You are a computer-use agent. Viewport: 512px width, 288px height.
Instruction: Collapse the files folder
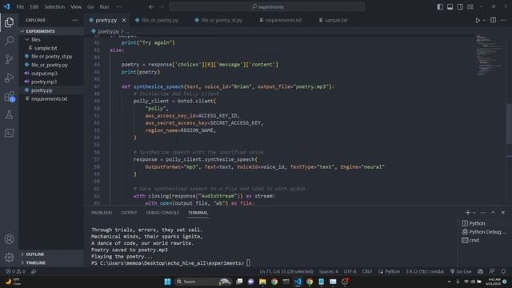tap(51, 39)
